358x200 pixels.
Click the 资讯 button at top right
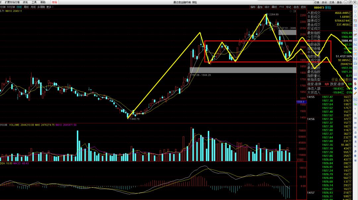pos(324,2)
